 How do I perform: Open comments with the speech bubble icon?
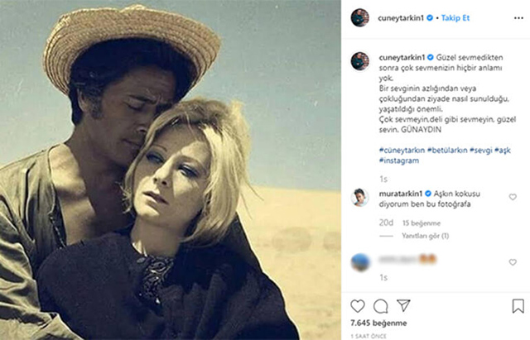tap(381, 306)
